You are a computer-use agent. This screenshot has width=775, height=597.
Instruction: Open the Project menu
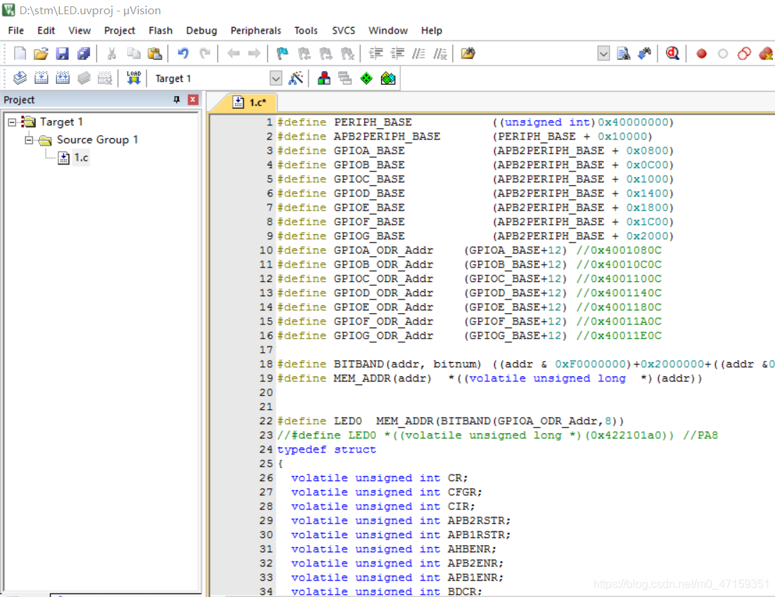[120, 31]
